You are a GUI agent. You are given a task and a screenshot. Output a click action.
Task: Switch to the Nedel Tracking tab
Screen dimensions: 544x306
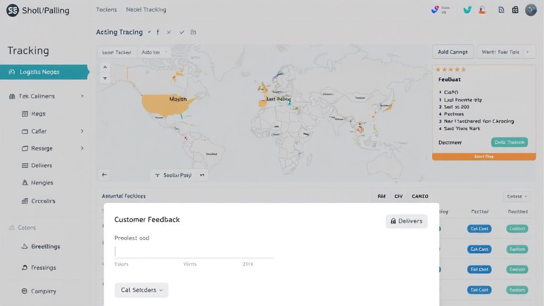coord(146,10)
